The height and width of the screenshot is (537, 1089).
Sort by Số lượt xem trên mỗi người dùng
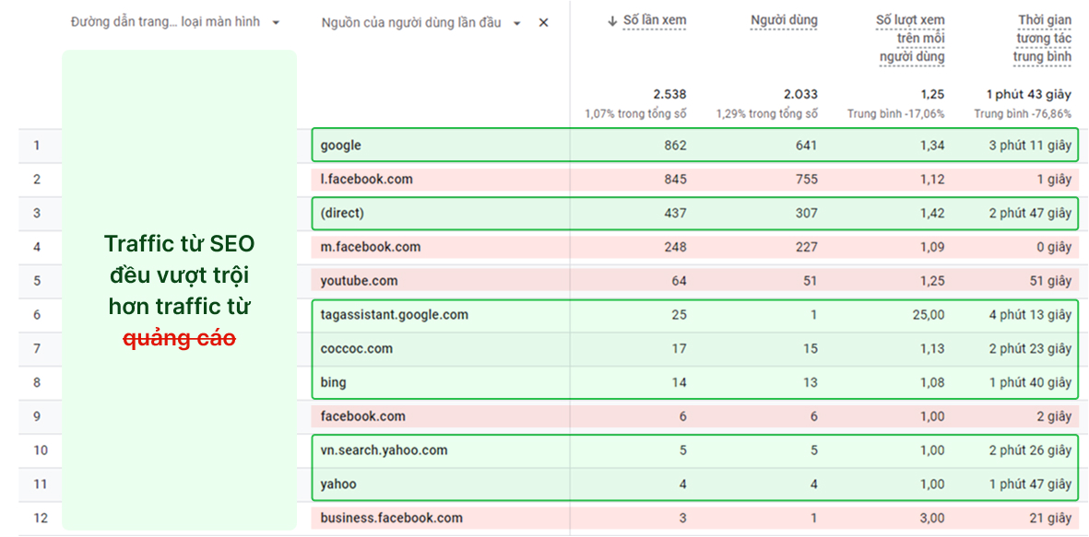pyautogui.click(x=910, y=39)
